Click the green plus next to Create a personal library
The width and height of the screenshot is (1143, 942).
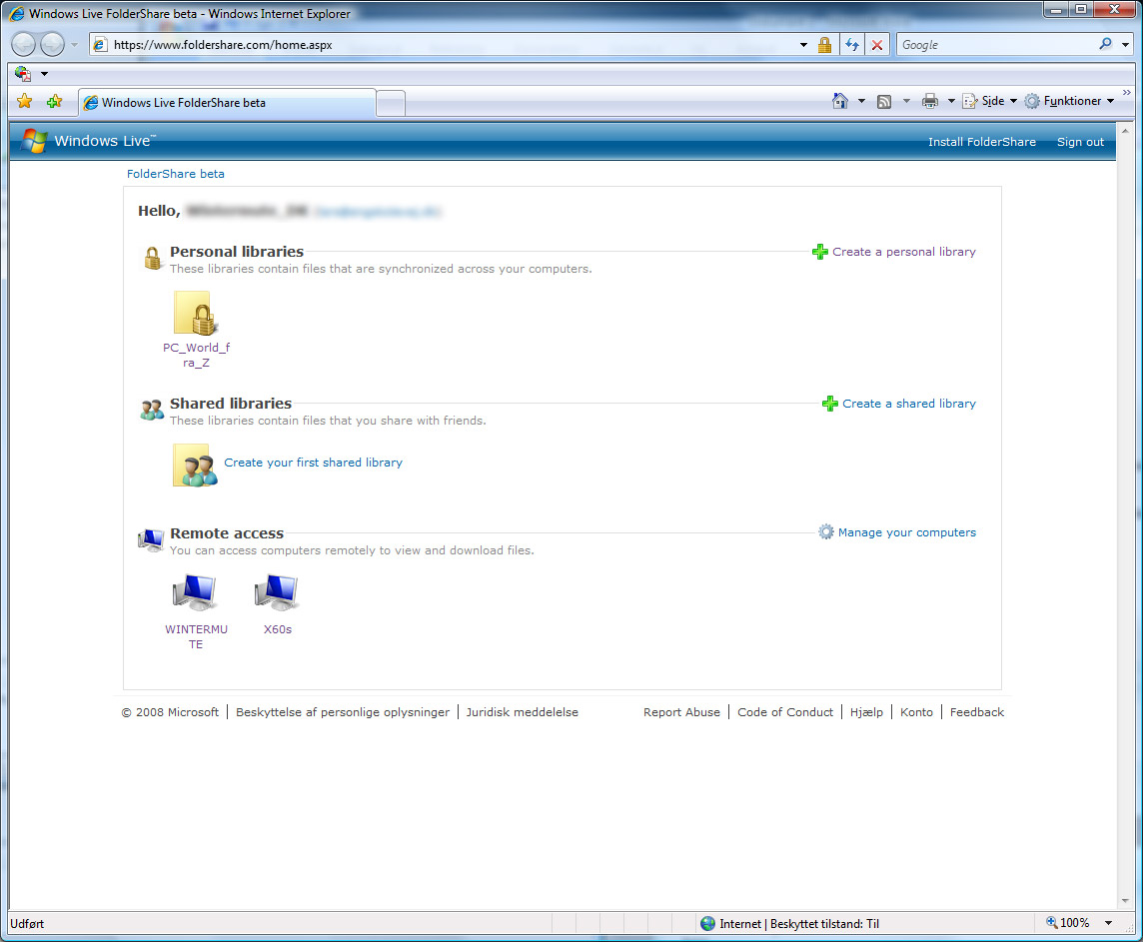point(820,252)
